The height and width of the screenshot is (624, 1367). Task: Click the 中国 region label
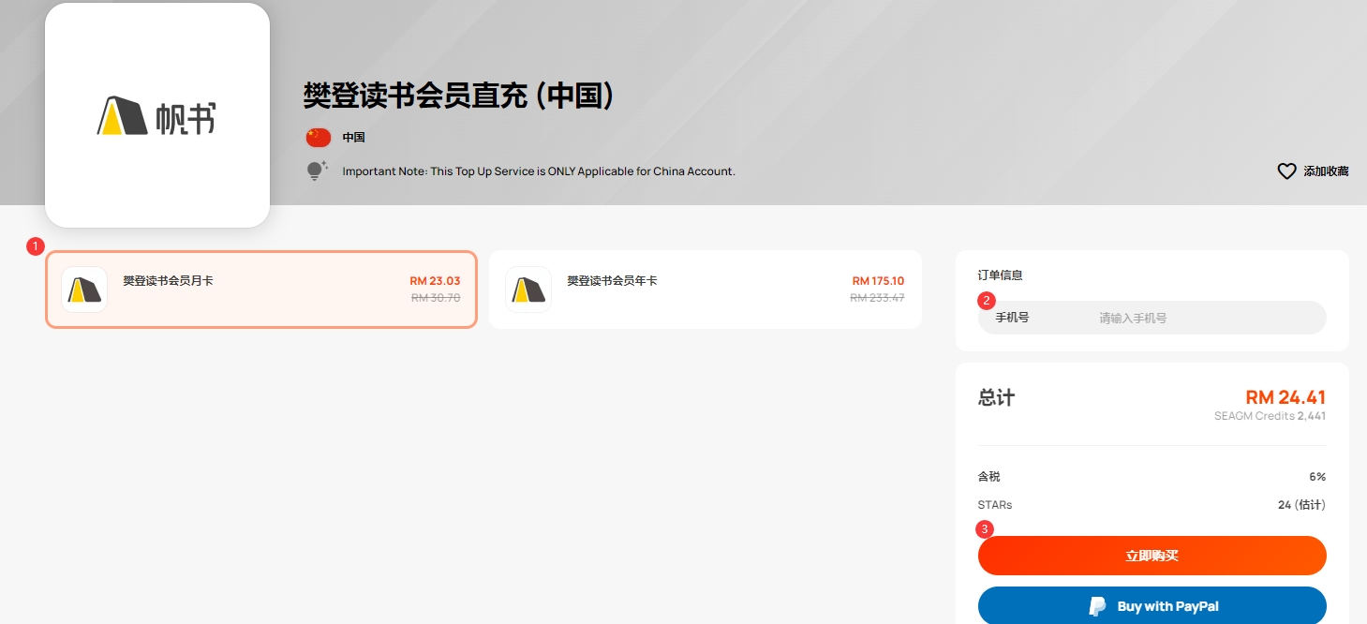[353, 137]
